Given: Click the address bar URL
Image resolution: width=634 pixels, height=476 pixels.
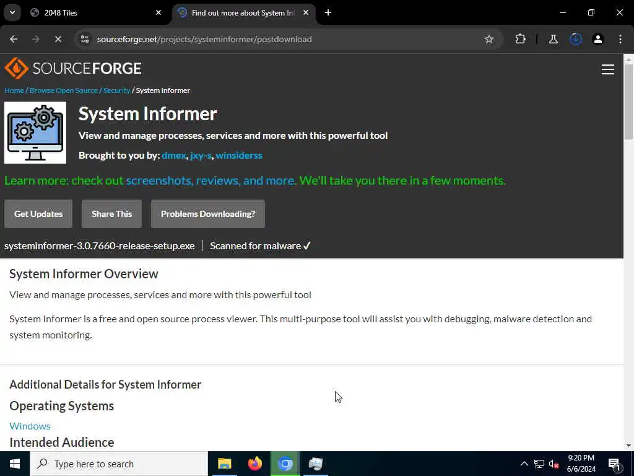Looking at the screenshot, I should click(x=204, y=39).
